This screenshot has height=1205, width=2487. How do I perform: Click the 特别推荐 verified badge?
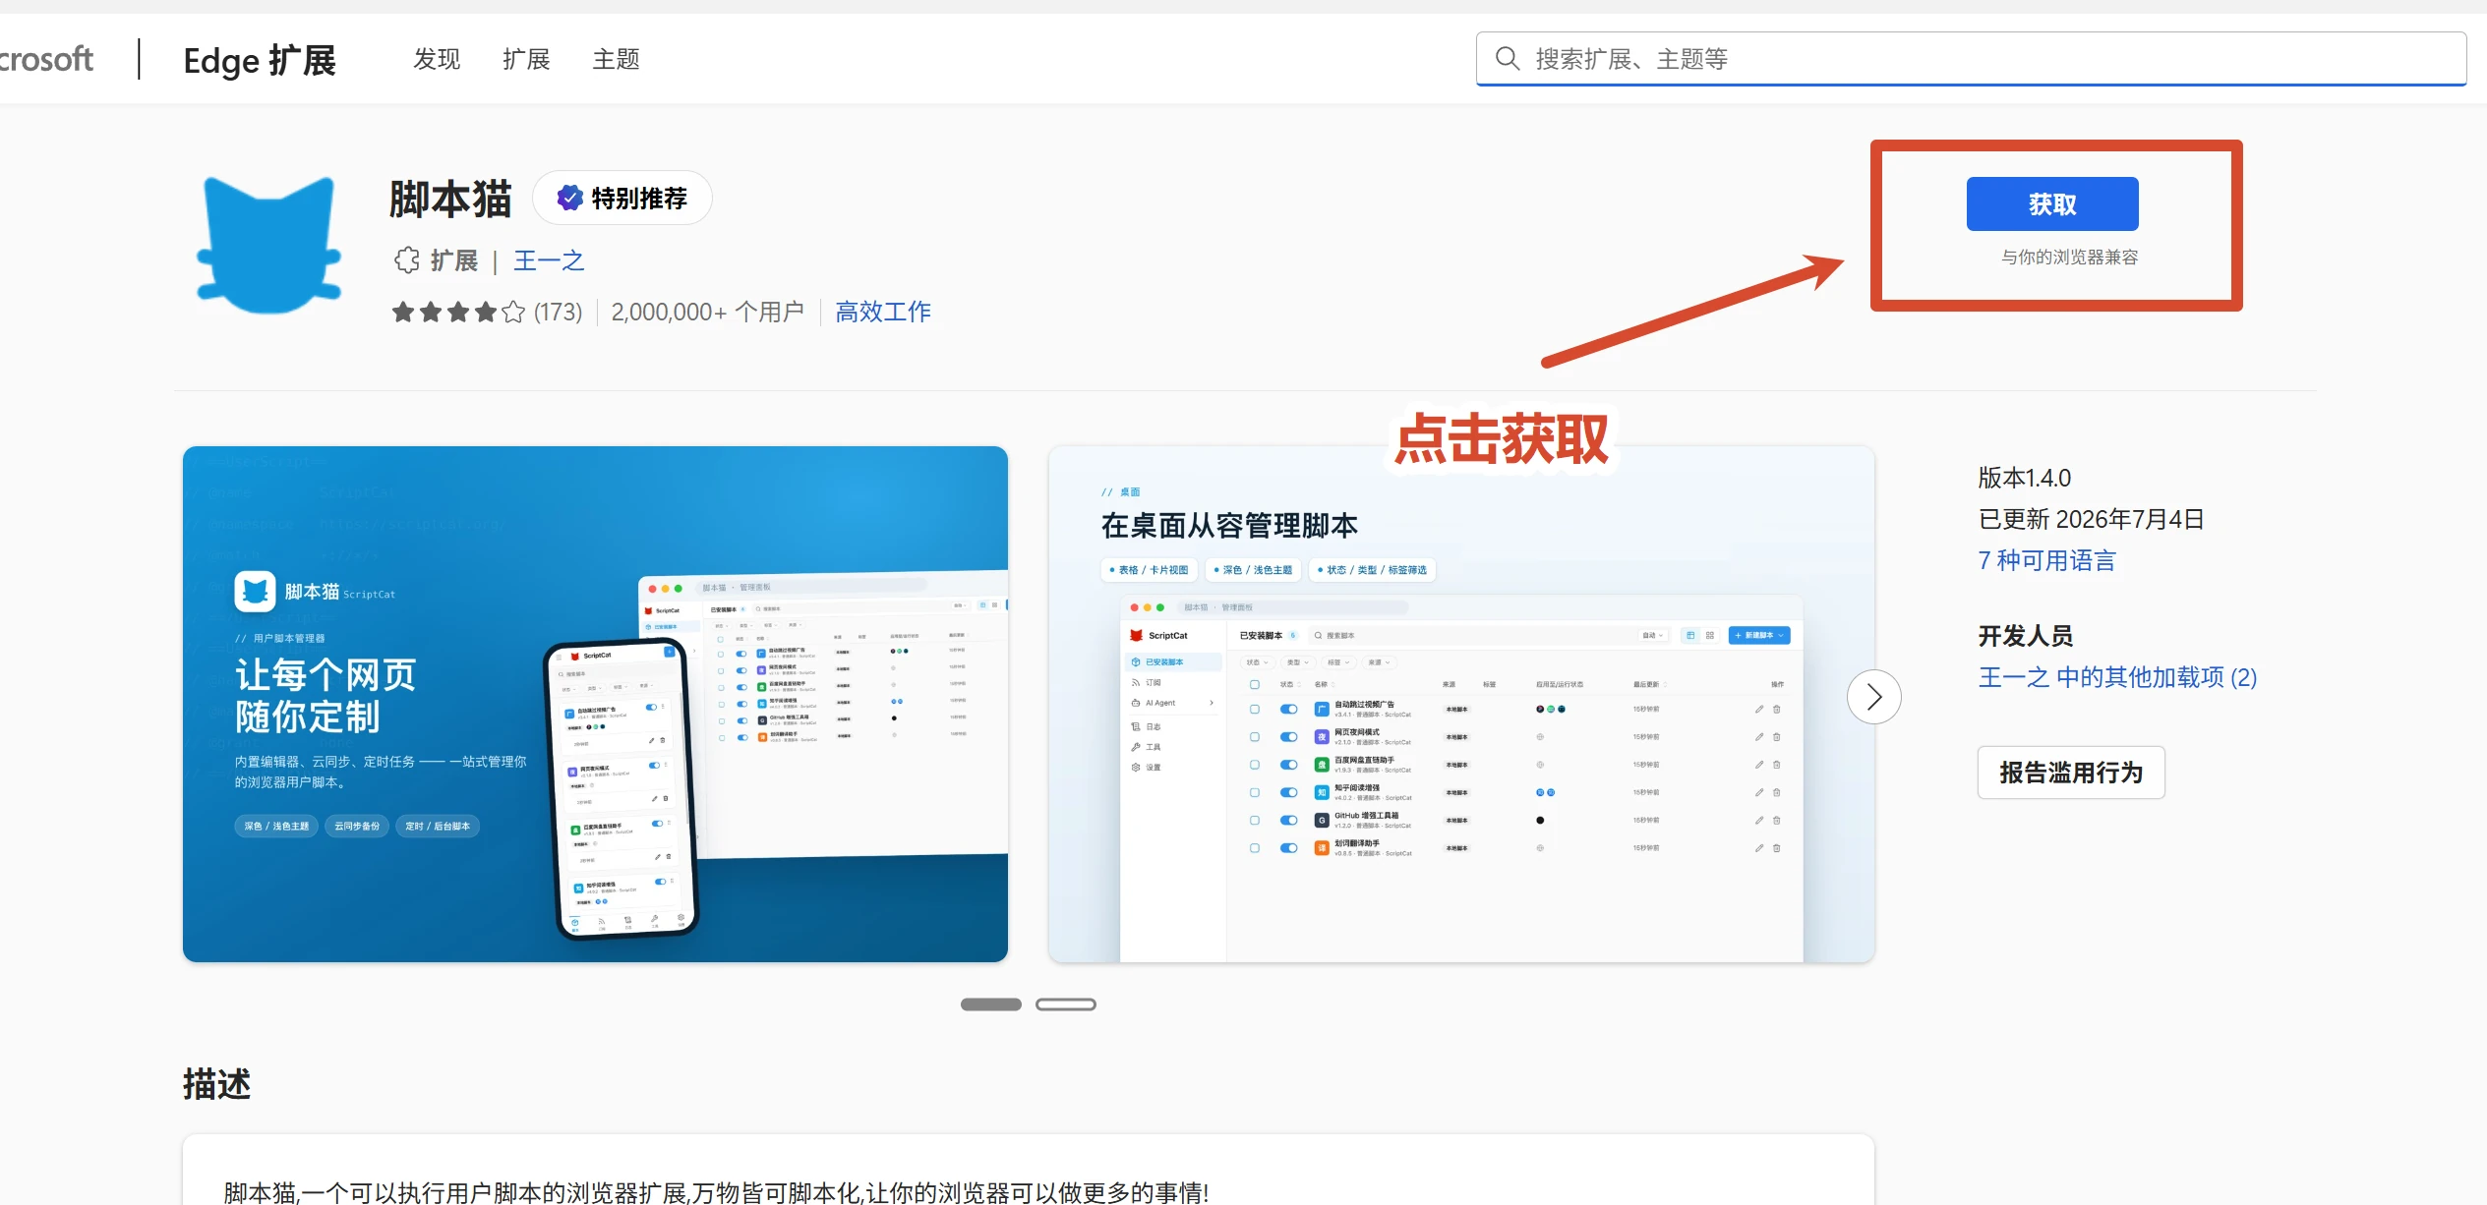[622, 198]
